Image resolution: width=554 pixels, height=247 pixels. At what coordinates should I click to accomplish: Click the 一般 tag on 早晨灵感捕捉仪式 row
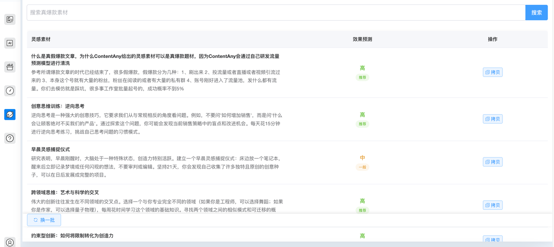362,167
